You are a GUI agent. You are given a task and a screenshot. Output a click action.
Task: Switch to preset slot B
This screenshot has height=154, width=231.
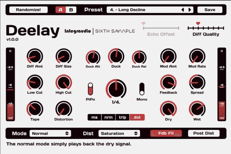pos(71,10)
